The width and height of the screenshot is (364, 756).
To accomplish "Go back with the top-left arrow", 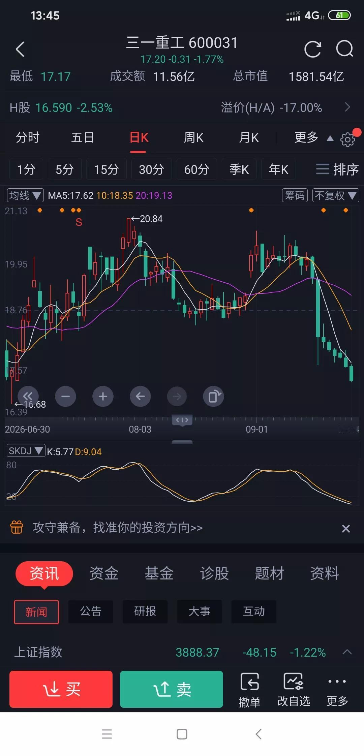I will pos(20,50).
